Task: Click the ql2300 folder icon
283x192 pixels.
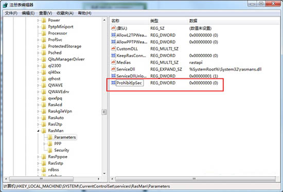Action: tap(44, 66)
